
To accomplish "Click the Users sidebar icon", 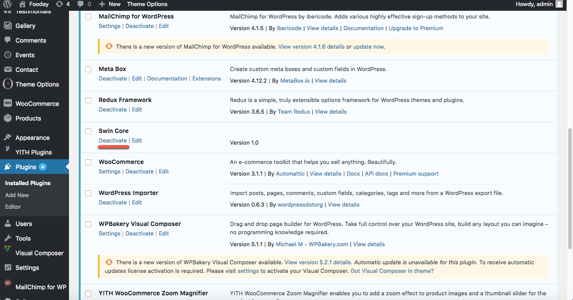I will click(8, 224).
